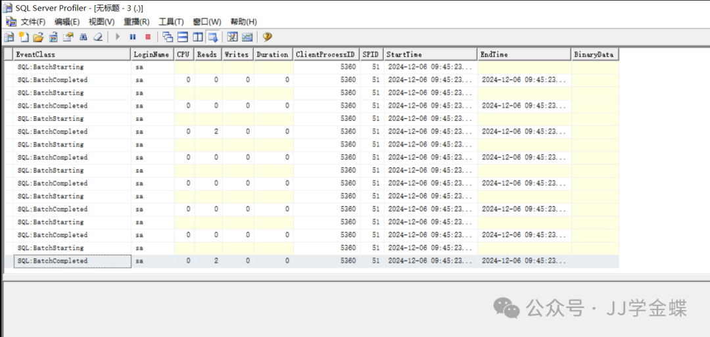The image size is (710, 337).
Task: Click the BinaryData column header
Action: click(x=595, y=55)
